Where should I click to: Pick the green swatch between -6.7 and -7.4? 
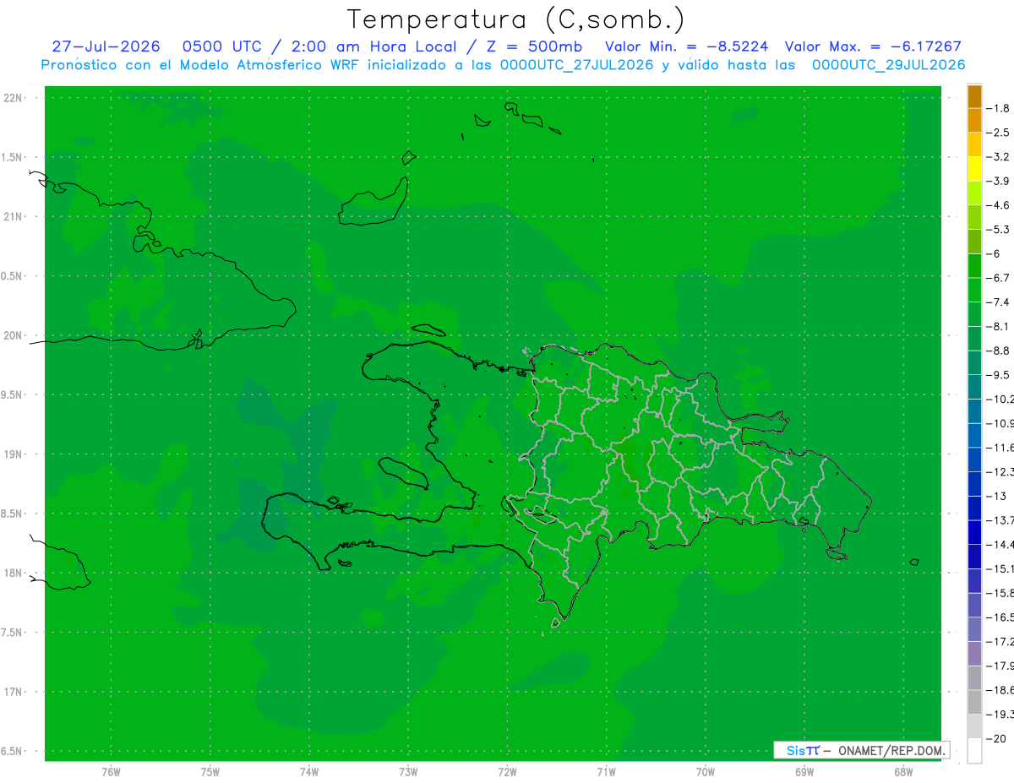[x=974, y=290]
